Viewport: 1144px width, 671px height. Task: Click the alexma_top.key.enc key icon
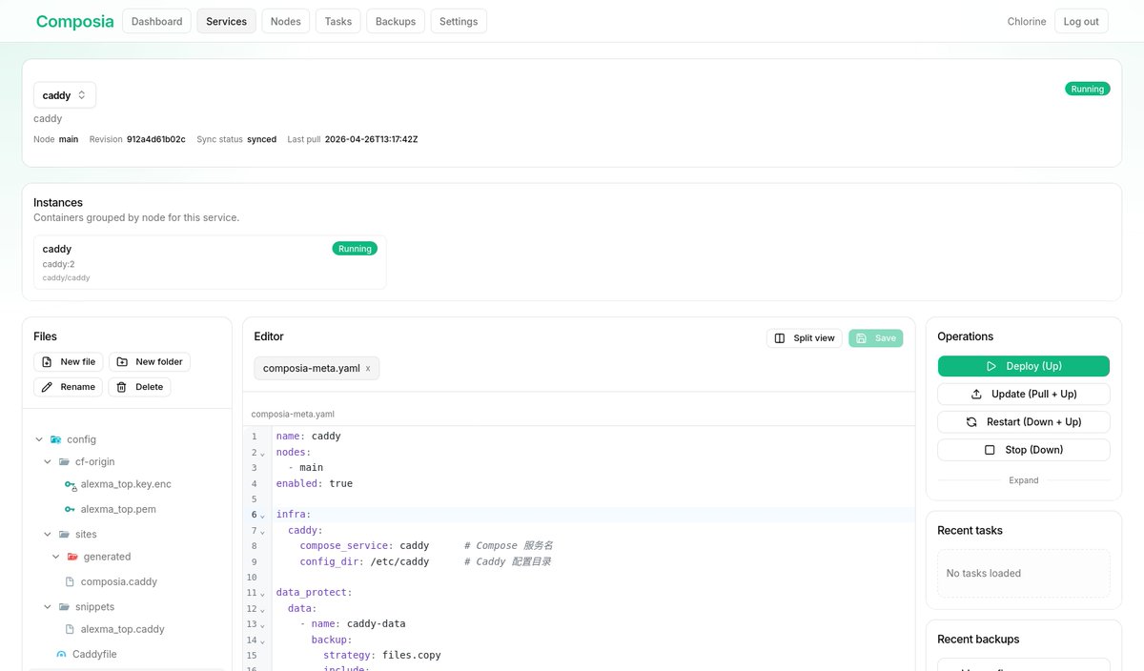point(71,485)
